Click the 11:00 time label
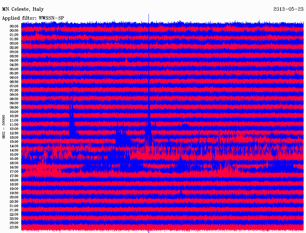306x233 pixels. 14,120
